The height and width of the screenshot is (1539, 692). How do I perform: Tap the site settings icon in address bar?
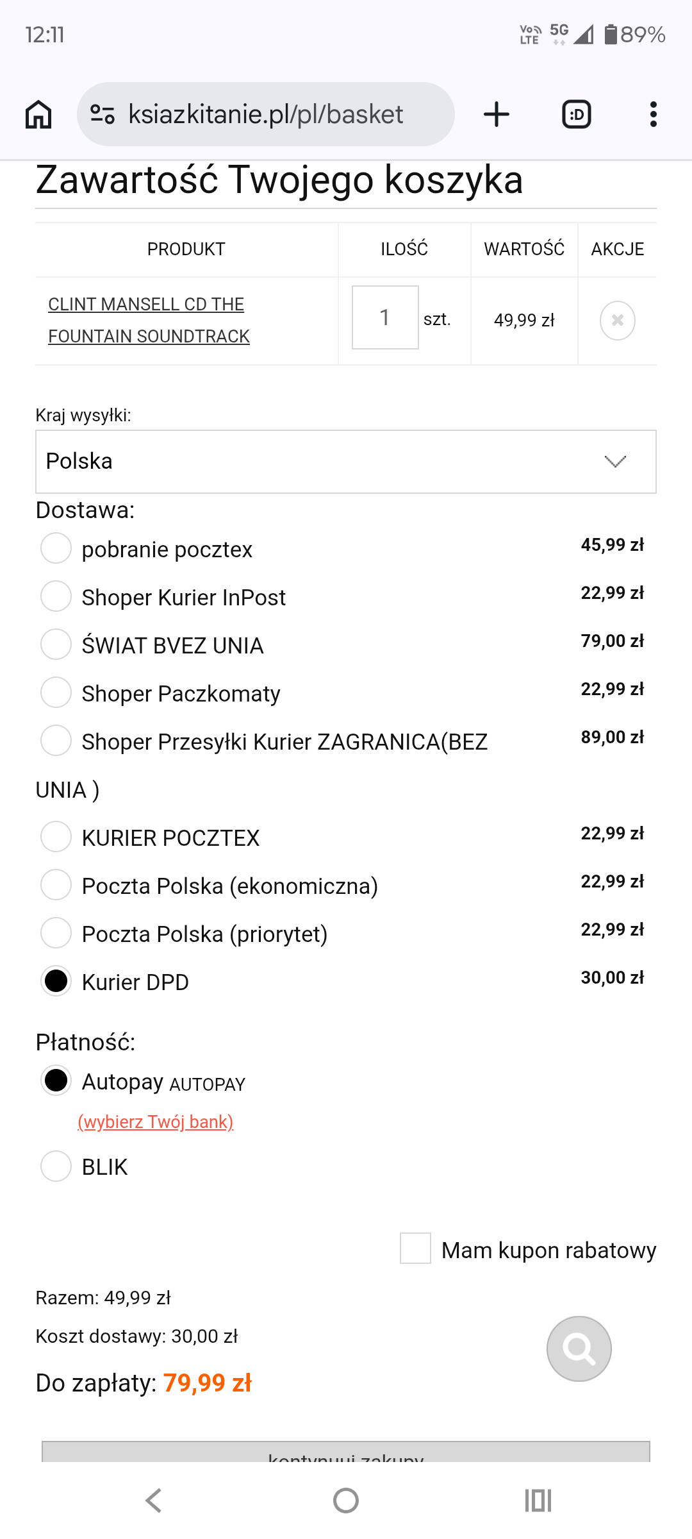coord(103,115)
